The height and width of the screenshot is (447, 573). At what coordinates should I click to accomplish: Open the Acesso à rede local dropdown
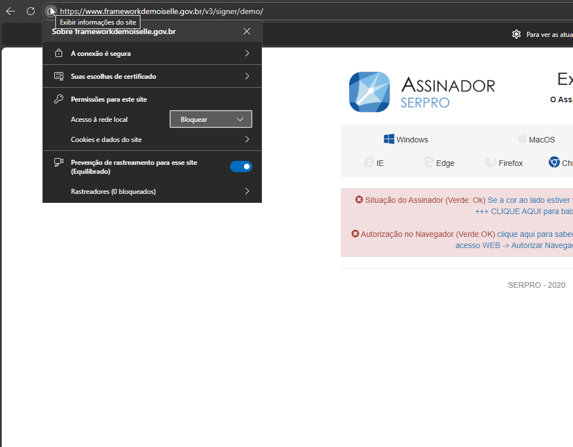(210, 120)
